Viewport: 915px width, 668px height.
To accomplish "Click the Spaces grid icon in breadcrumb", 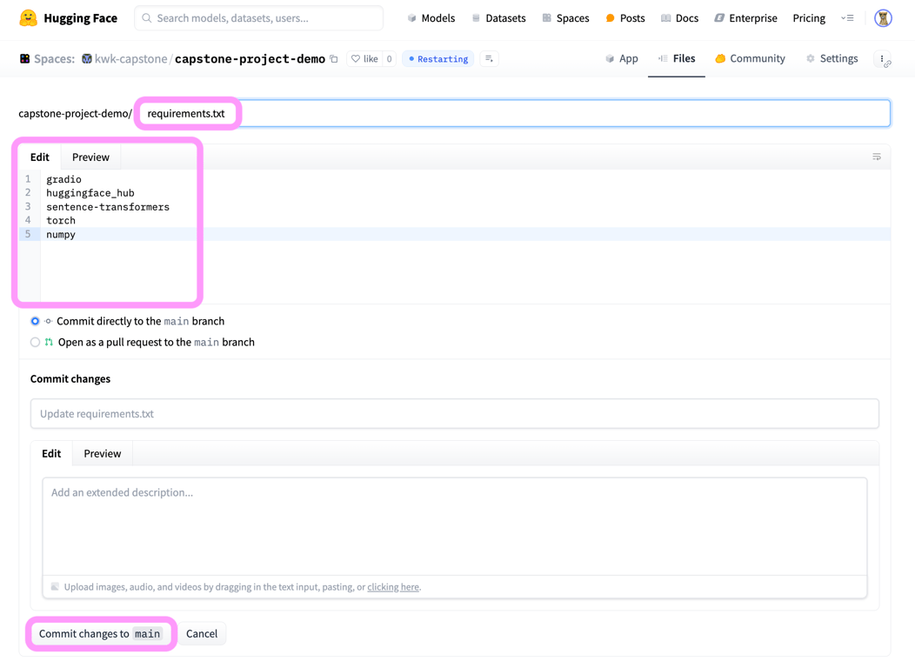I will (24, 59).
